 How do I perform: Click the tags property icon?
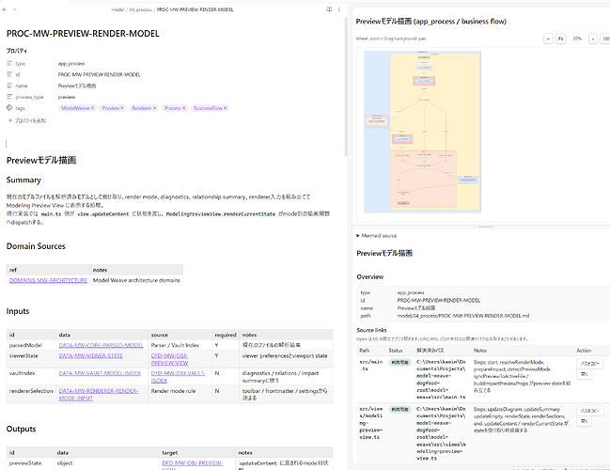[9, 108]
